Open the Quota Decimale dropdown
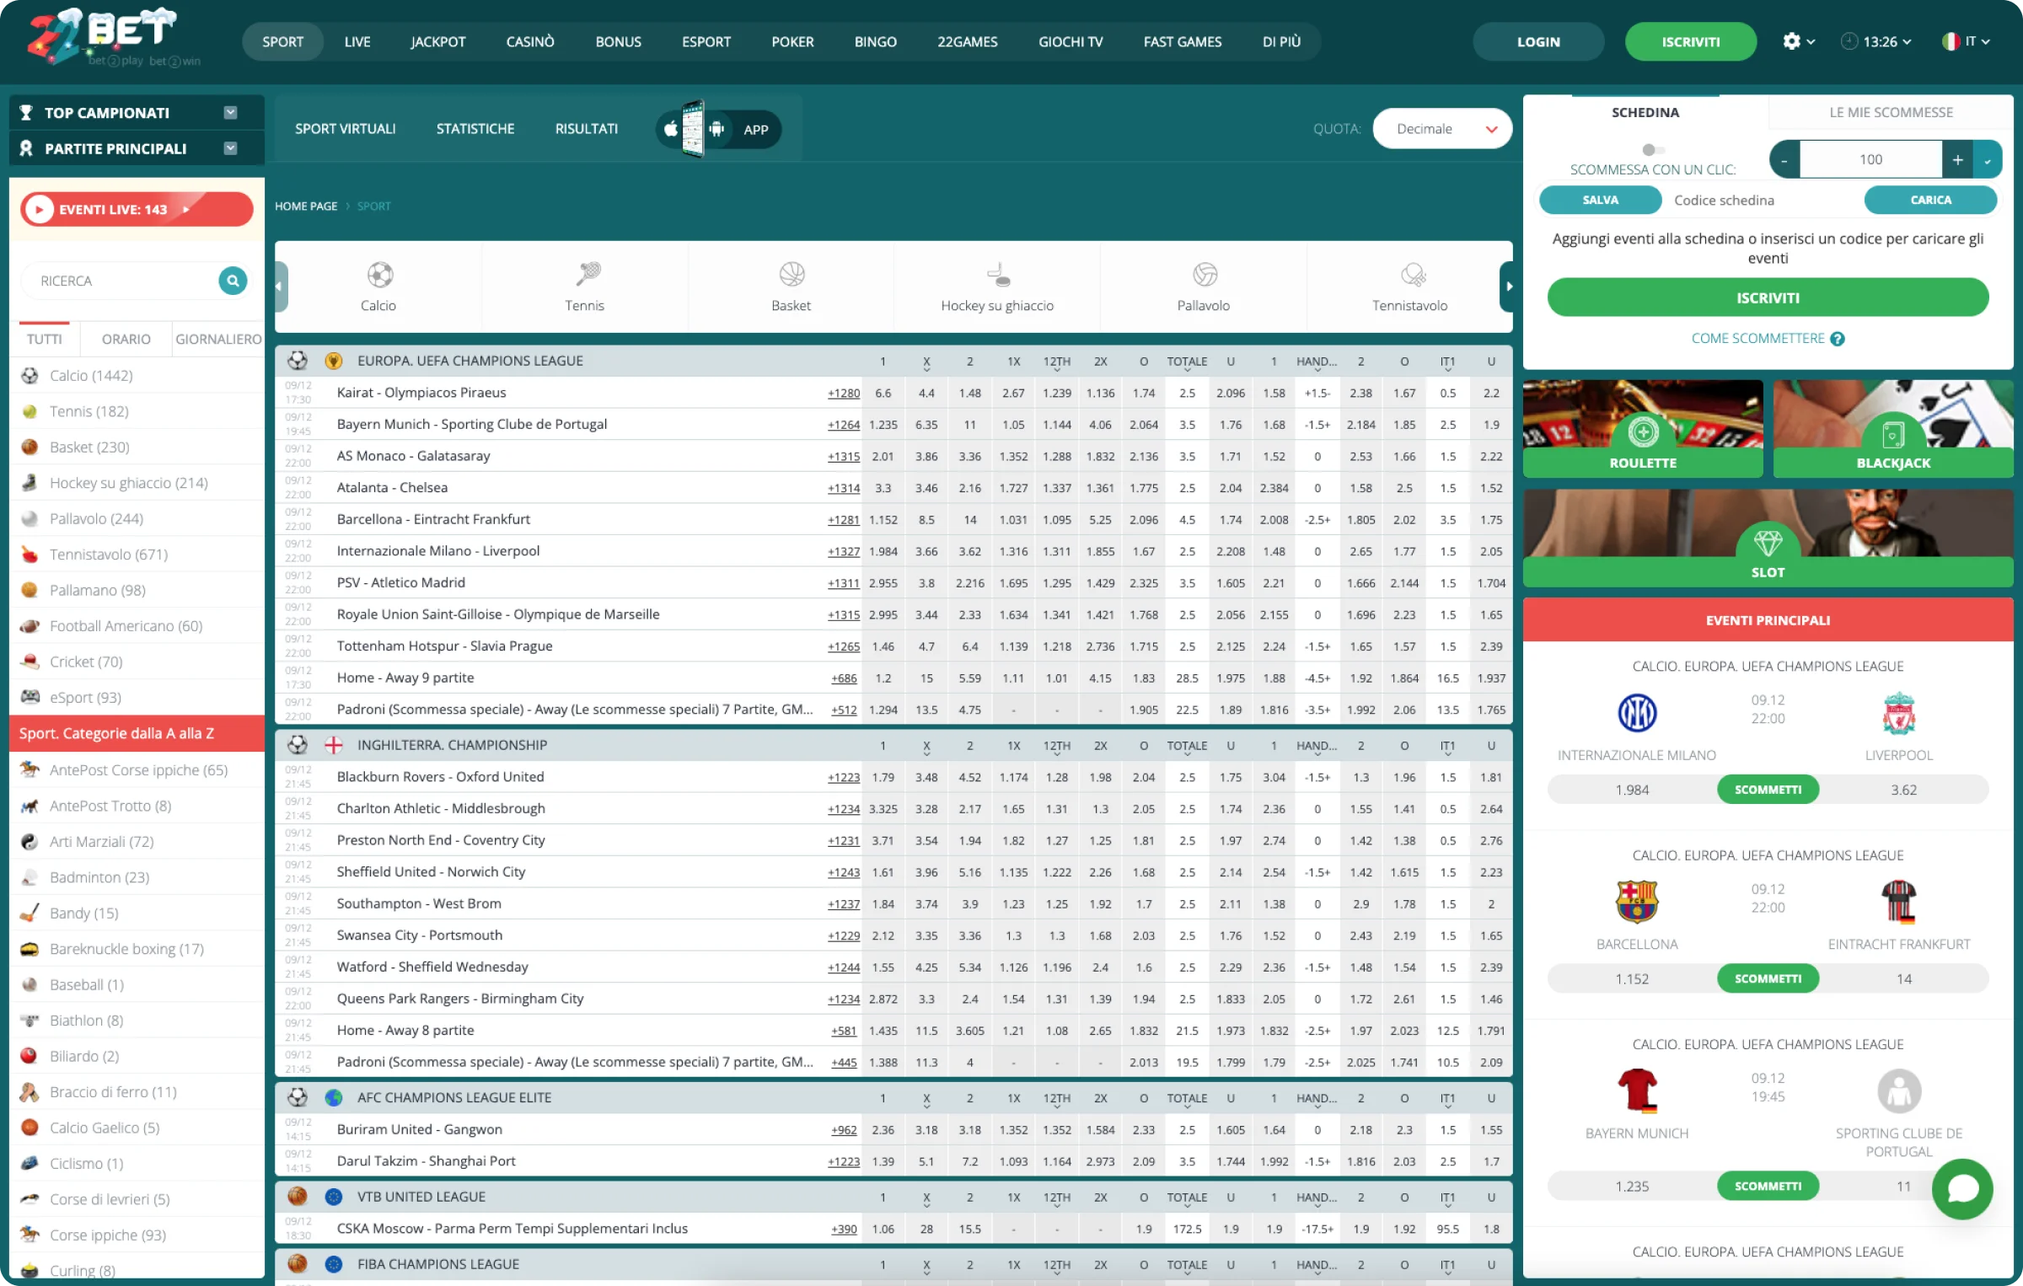Screen dimensions: 2023x1286 coord(1442,129)
